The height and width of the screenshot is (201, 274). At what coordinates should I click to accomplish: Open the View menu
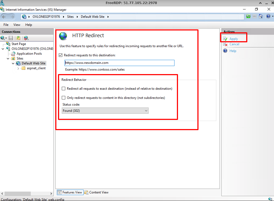click(17, 25)
